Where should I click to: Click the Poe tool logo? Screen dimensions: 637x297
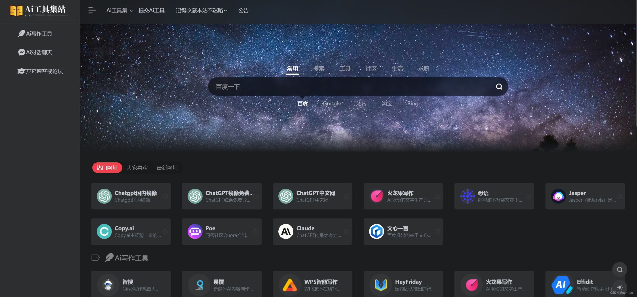point(195,231)
